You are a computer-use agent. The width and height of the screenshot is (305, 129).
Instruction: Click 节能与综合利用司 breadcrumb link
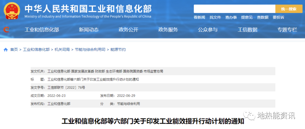(x=90, y=50)
